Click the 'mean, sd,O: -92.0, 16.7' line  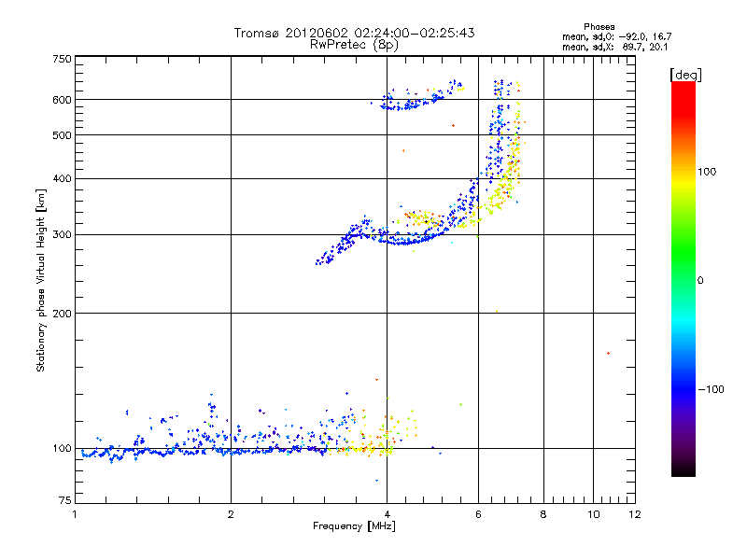(617, 36)
